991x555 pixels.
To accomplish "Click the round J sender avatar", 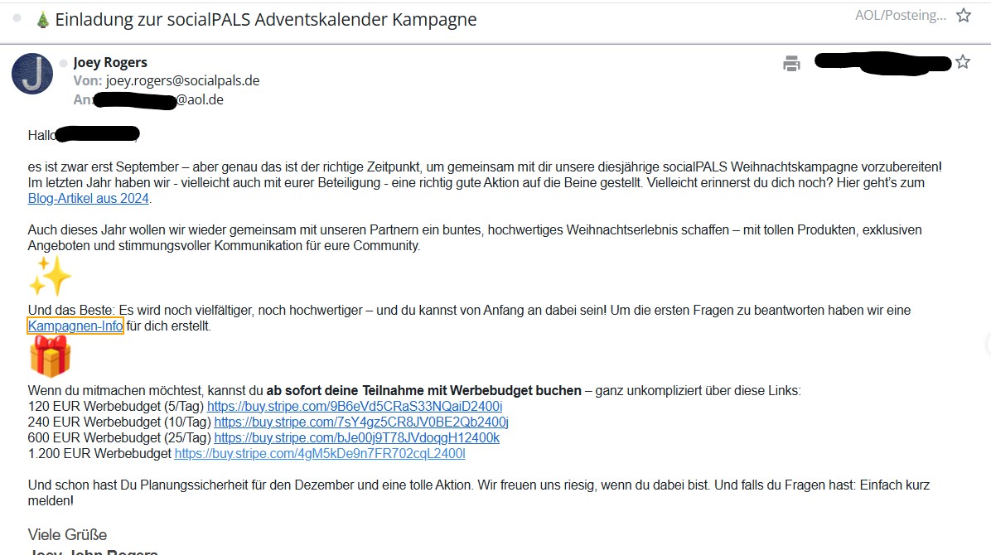I will coord(32,74).
